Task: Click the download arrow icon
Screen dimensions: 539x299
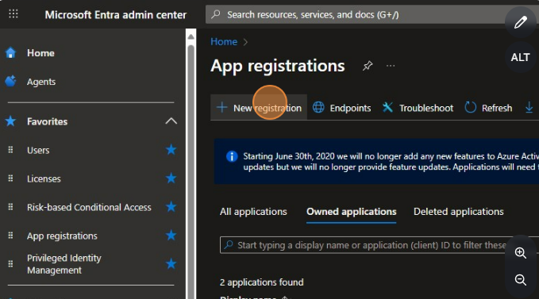Action: pos(529,108)
